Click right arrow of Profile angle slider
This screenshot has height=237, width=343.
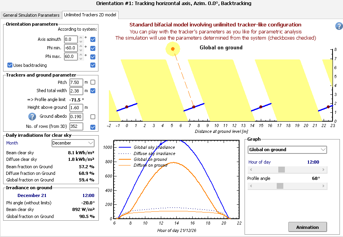tap(324, 186)
